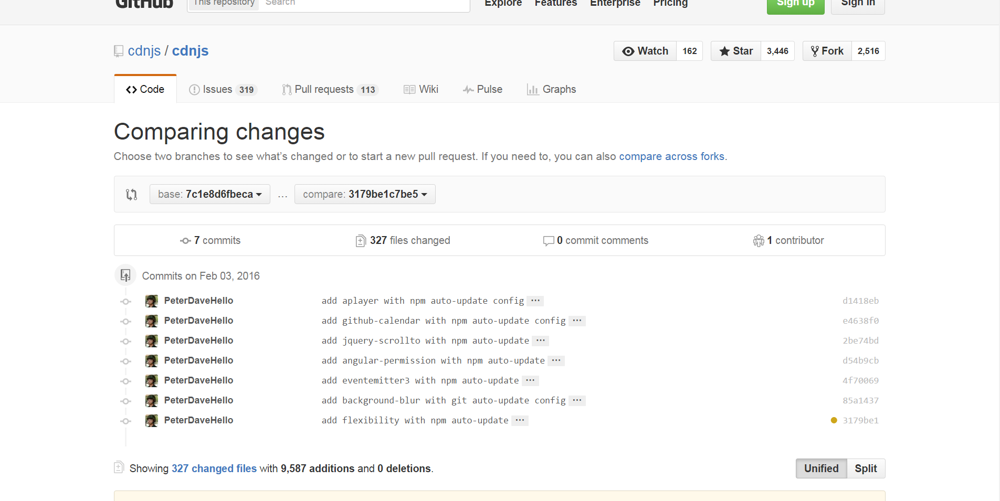Open commit hash d1418eb
This screenshot has width=1000, height=501.
860,301
